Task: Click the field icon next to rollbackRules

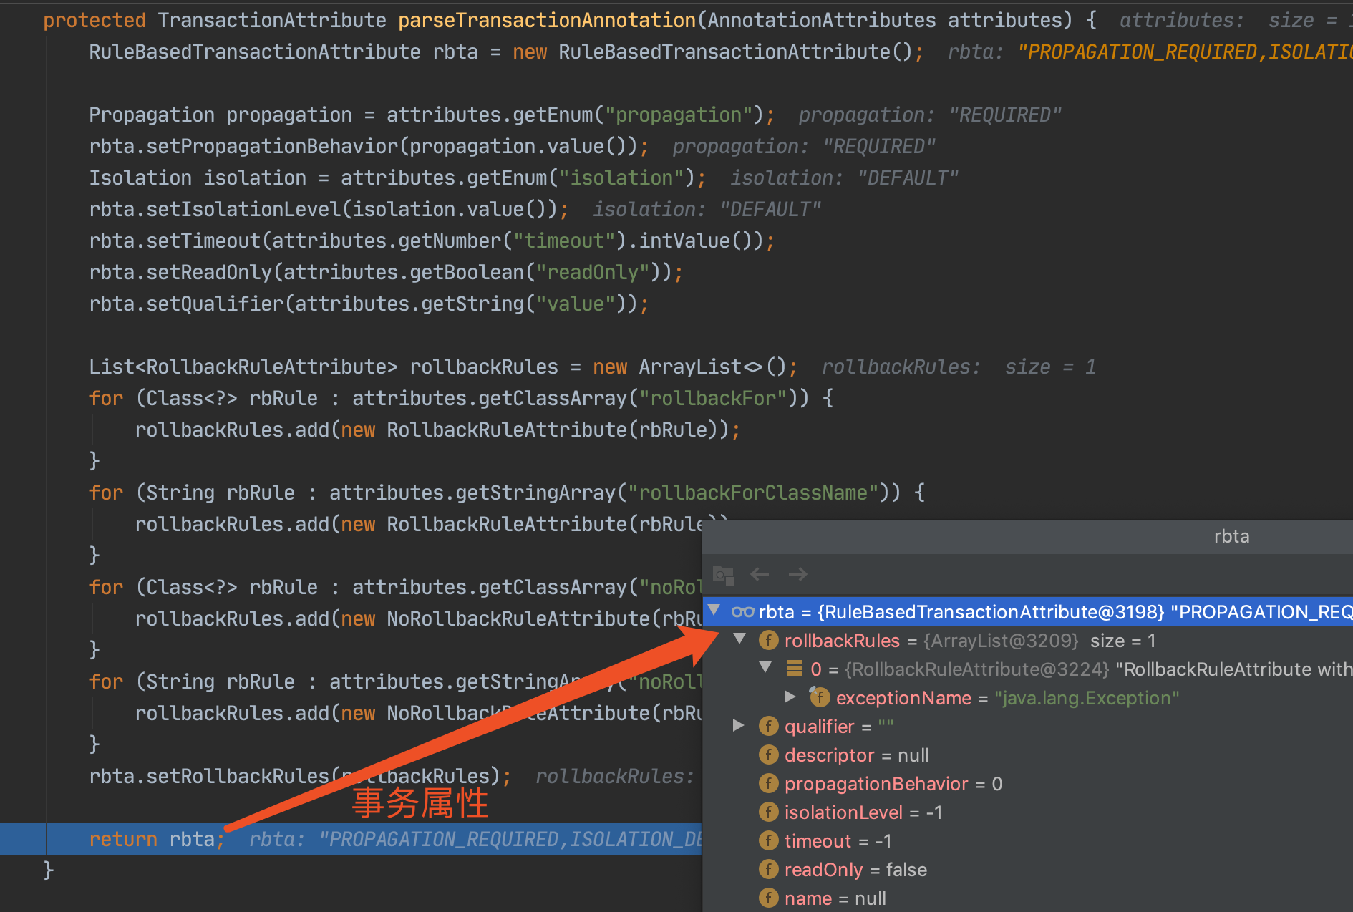Action: pos(768,641)
